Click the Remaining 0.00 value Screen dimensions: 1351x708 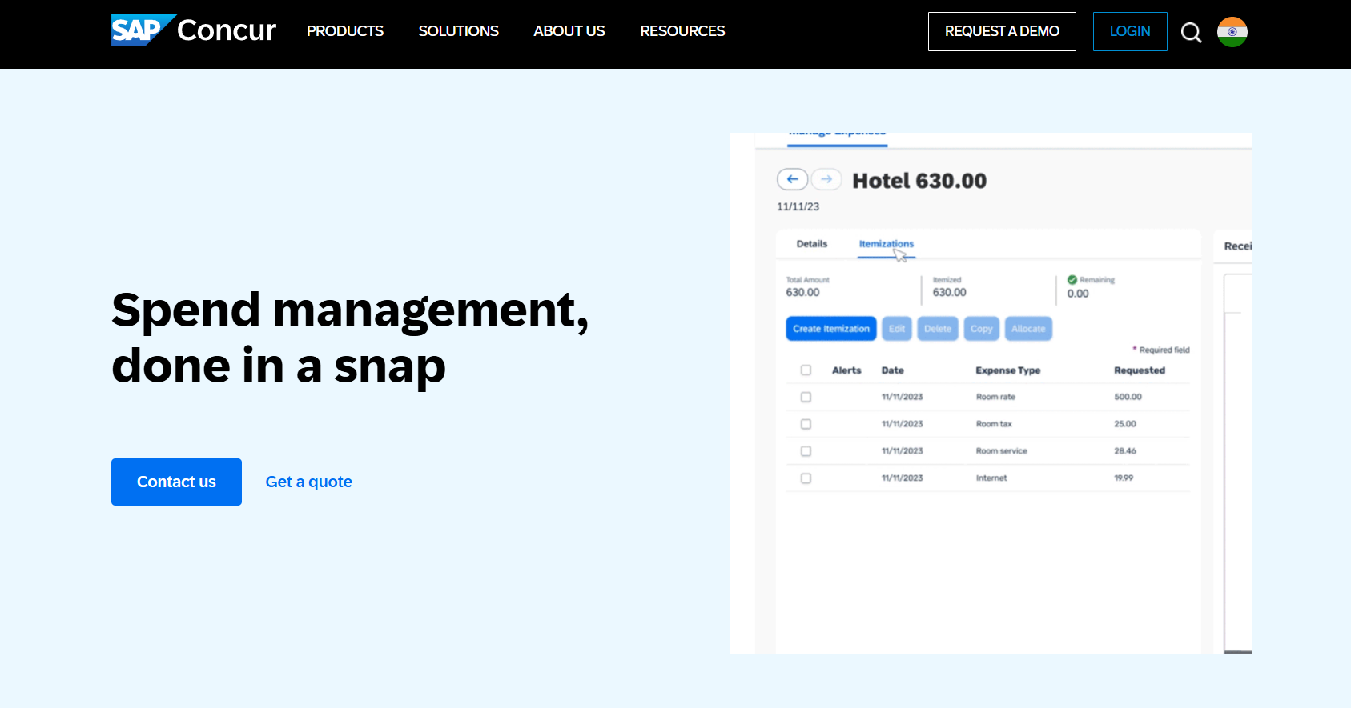tap(1078, 294)
